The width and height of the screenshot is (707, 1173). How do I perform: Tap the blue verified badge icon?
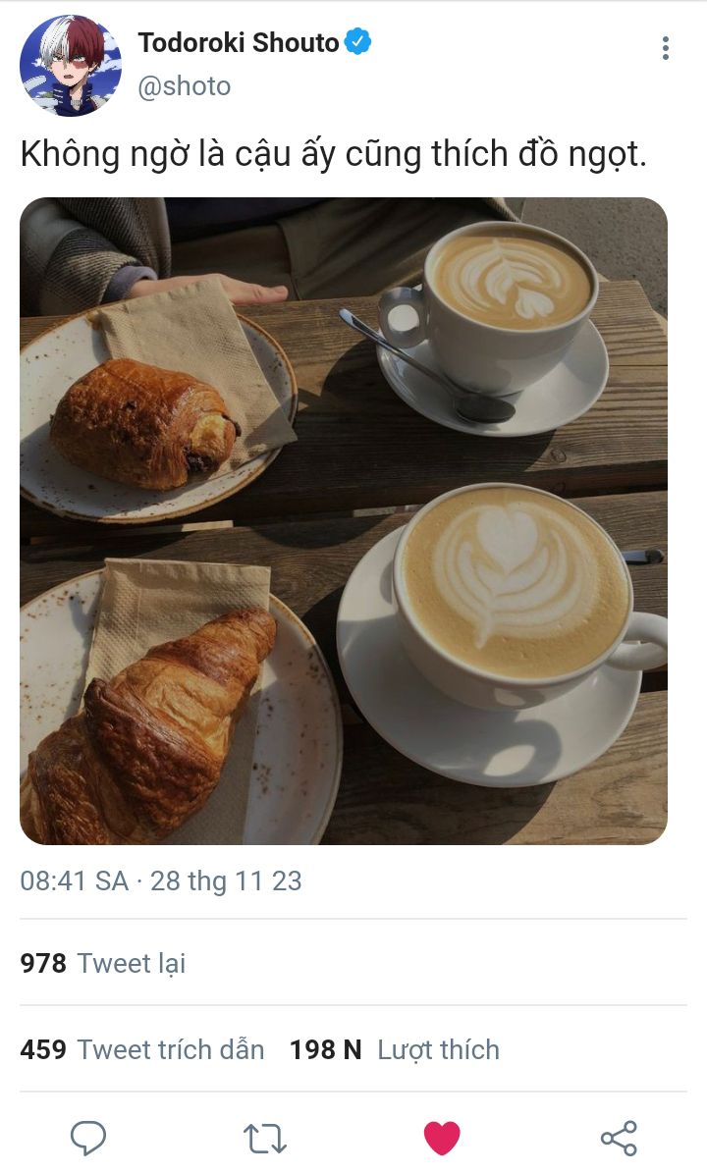357,42
